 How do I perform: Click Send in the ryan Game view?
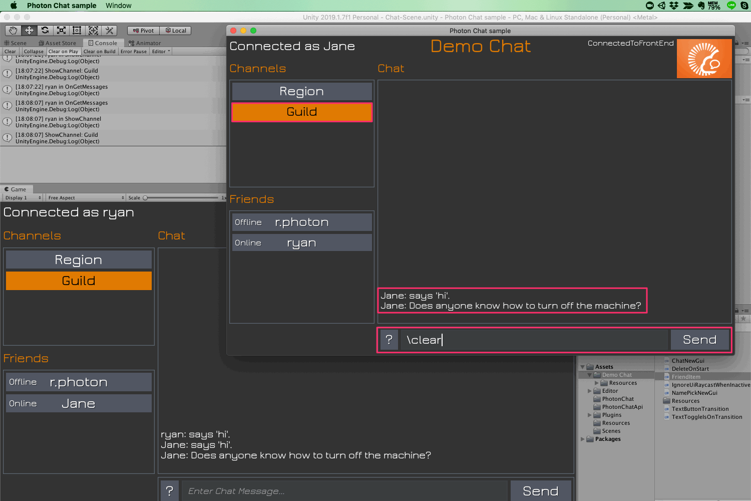[x=541, y=491]
